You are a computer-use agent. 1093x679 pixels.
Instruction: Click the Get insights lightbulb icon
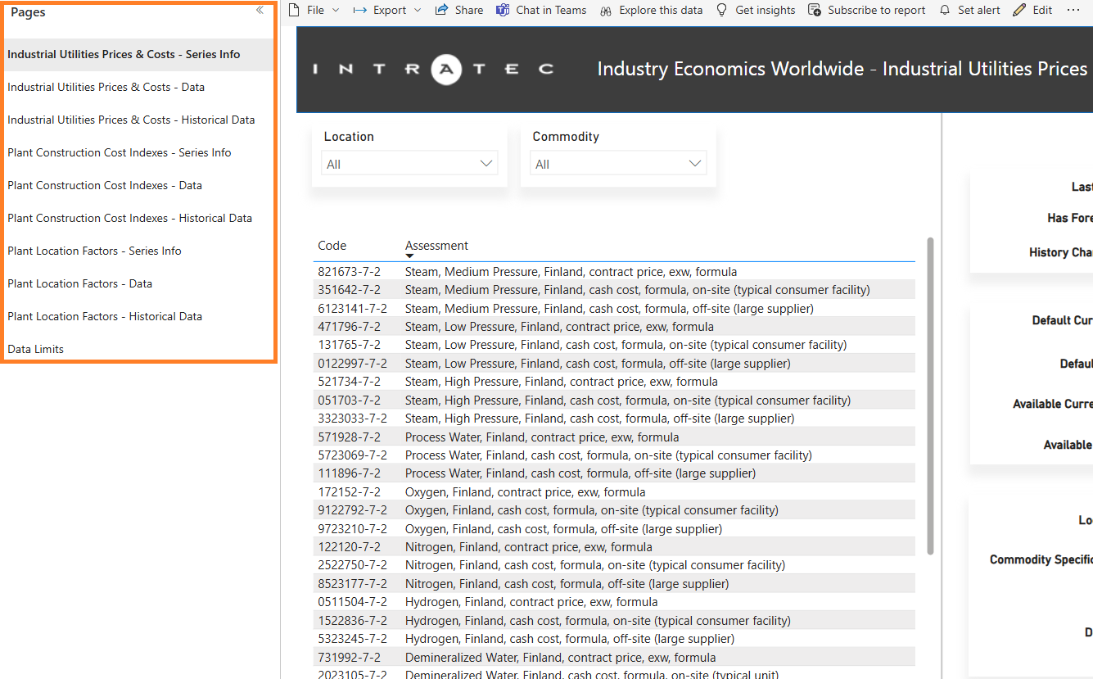pyautogui.click(x=721, y=10)
